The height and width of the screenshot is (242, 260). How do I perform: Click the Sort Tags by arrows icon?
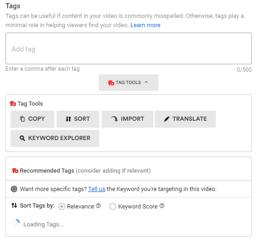14,205
